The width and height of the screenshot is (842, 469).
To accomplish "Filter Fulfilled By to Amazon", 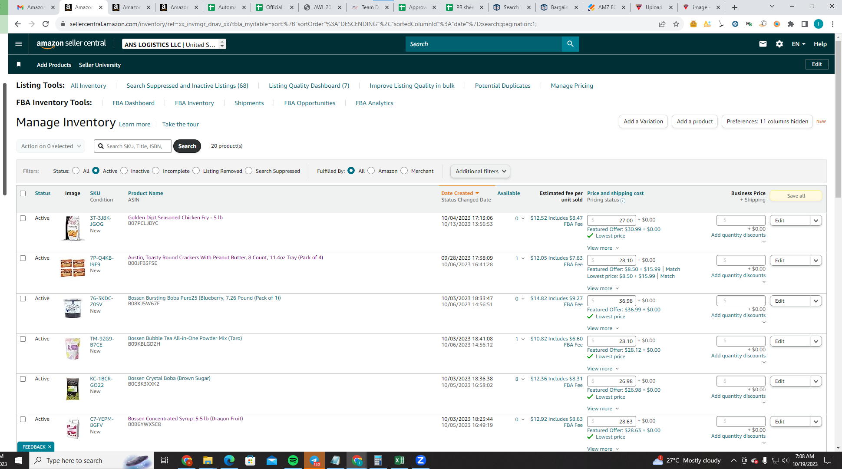I will click(x=371, y=171).
